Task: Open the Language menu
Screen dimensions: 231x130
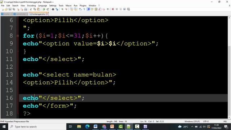Action: click(43, 6)
